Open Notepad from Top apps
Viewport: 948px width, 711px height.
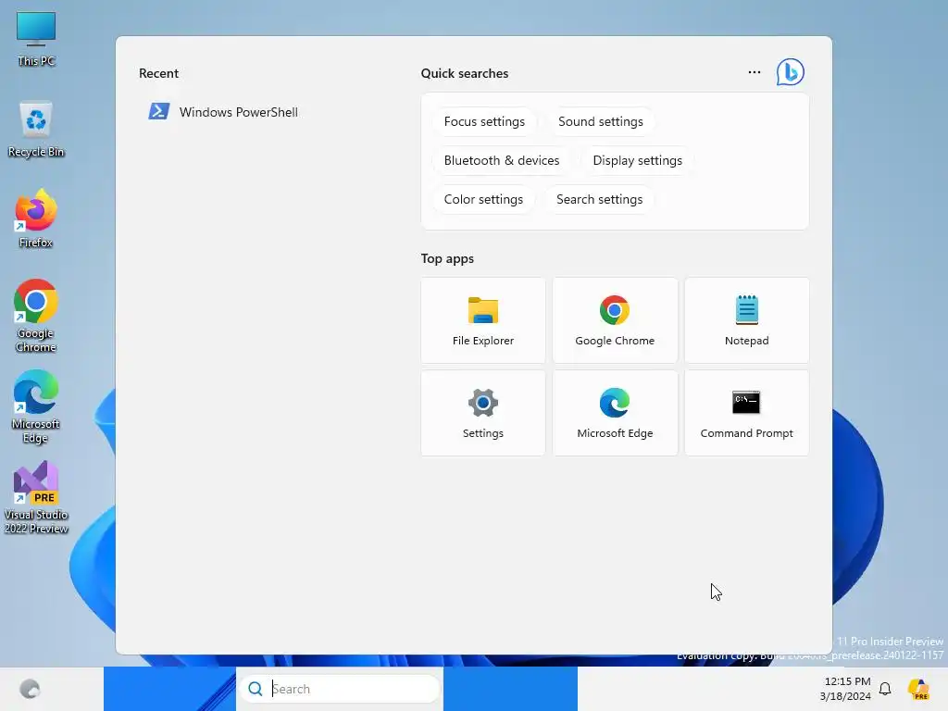pyautogui.click(x=747, y=320)
